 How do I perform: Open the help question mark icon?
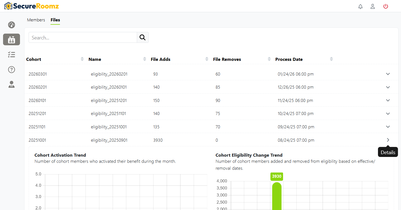(x=11, y=69)
